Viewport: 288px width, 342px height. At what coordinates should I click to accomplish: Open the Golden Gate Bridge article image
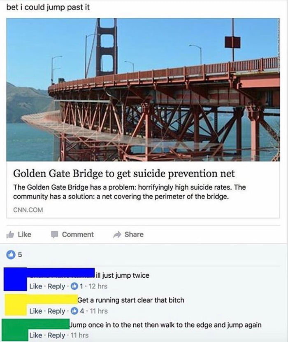click(143, 90)
